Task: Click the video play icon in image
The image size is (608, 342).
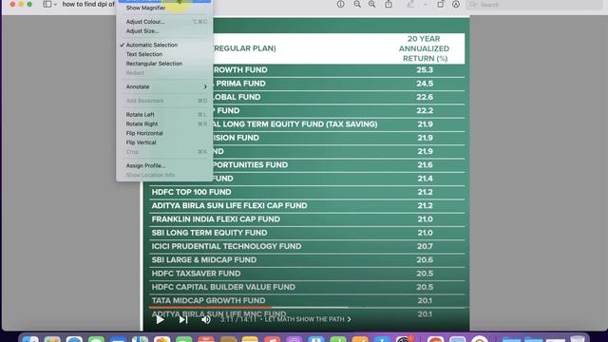Action: (x=160, y=319)
